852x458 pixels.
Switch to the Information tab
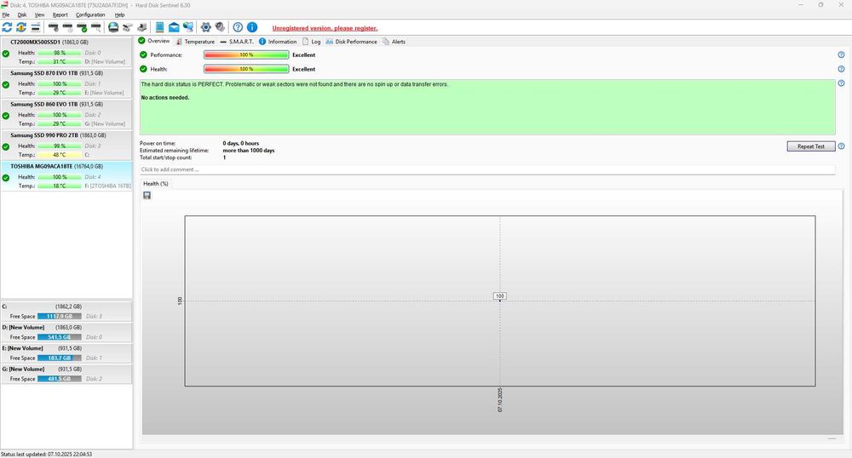278,41
